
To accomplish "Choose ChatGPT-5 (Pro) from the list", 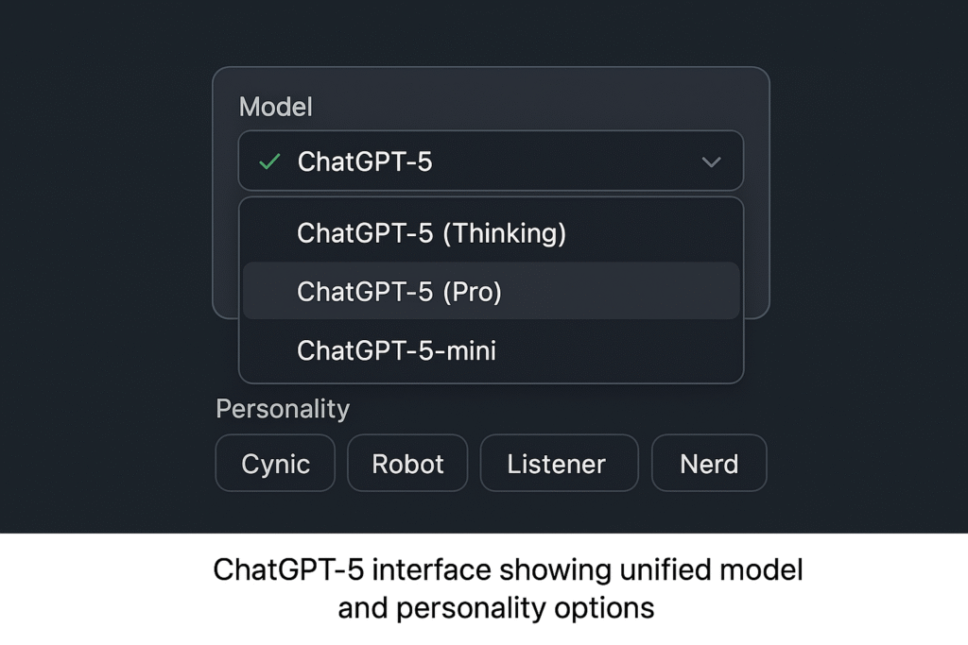I will [399, 292].
